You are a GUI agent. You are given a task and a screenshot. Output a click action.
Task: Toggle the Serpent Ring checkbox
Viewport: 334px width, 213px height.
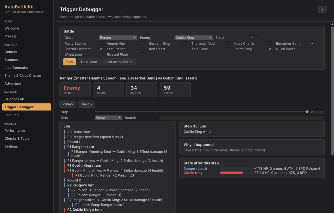coord(185,44)
